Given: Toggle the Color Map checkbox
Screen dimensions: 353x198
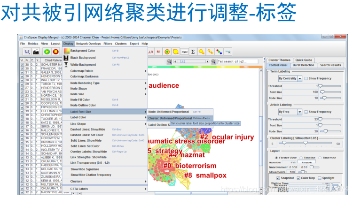Looking at the screenshot, I should [x=298, y=178].
